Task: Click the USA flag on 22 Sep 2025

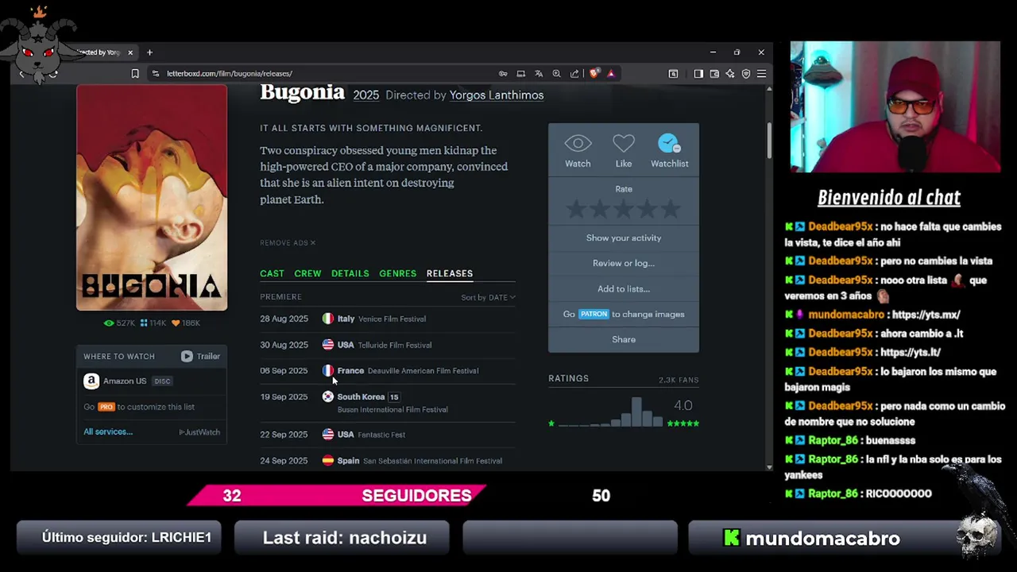Action: click(x=327, y=435)
